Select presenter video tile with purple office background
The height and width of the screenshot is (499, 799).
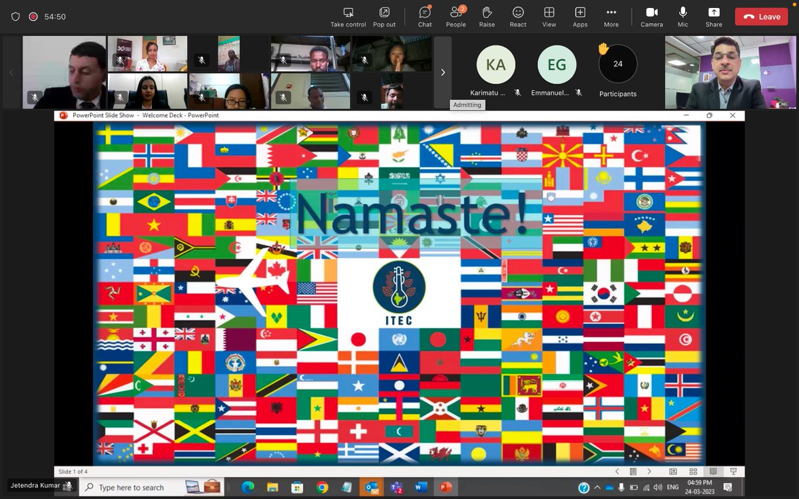pyautogui.click(x=730, y=73)
